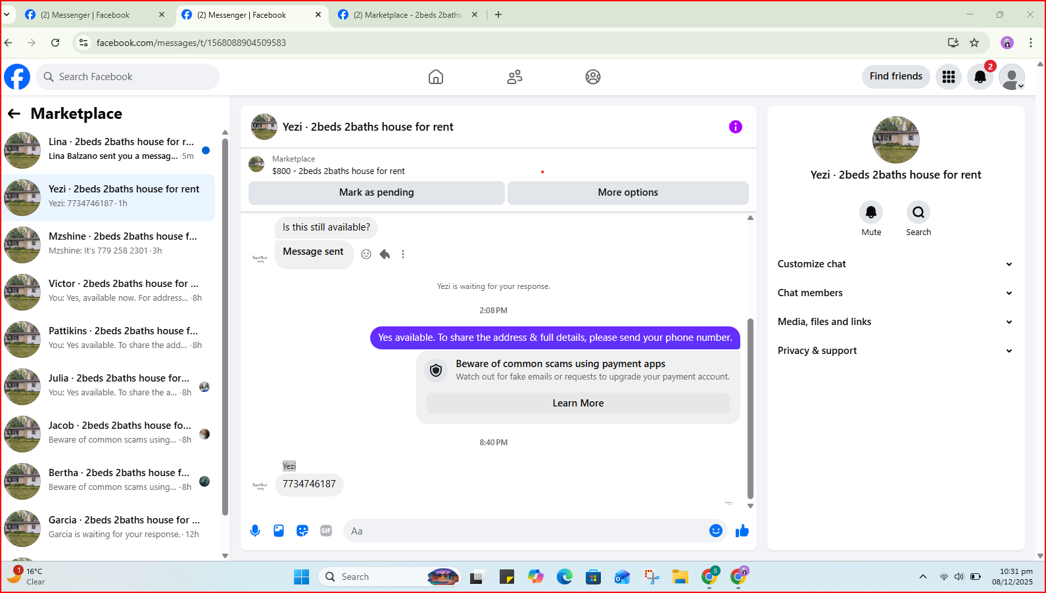Open Microsoft Edge from the taskbar

(565, 577)
